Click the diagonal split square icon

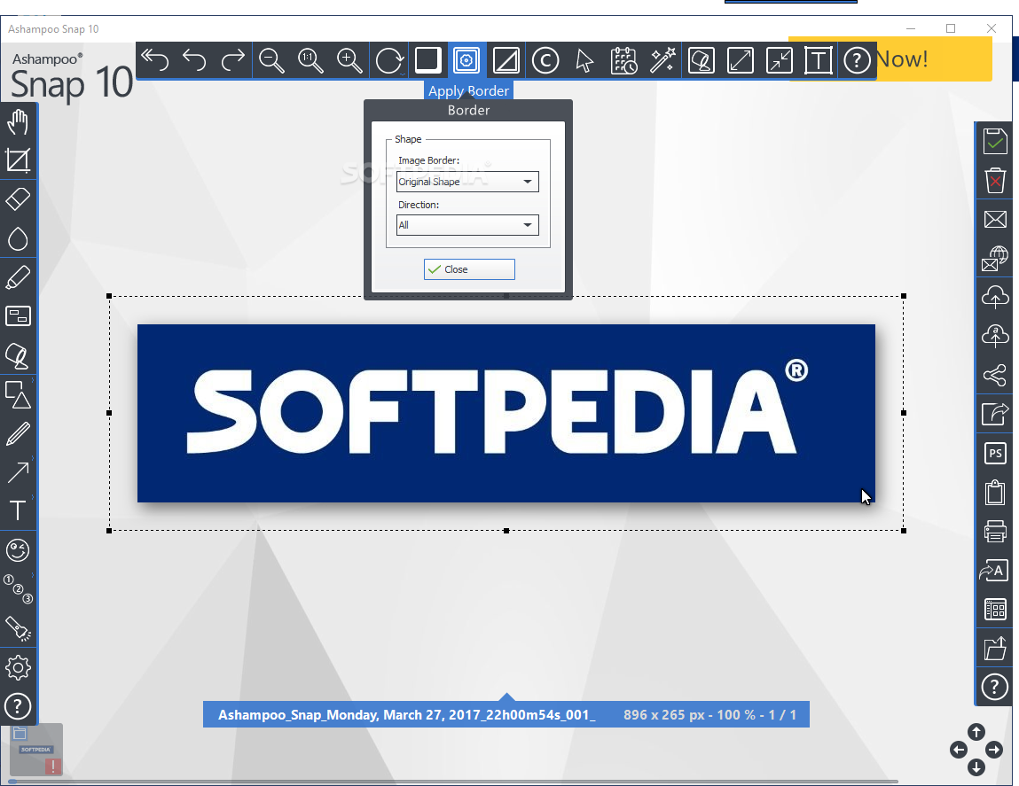tap(506, 60)
